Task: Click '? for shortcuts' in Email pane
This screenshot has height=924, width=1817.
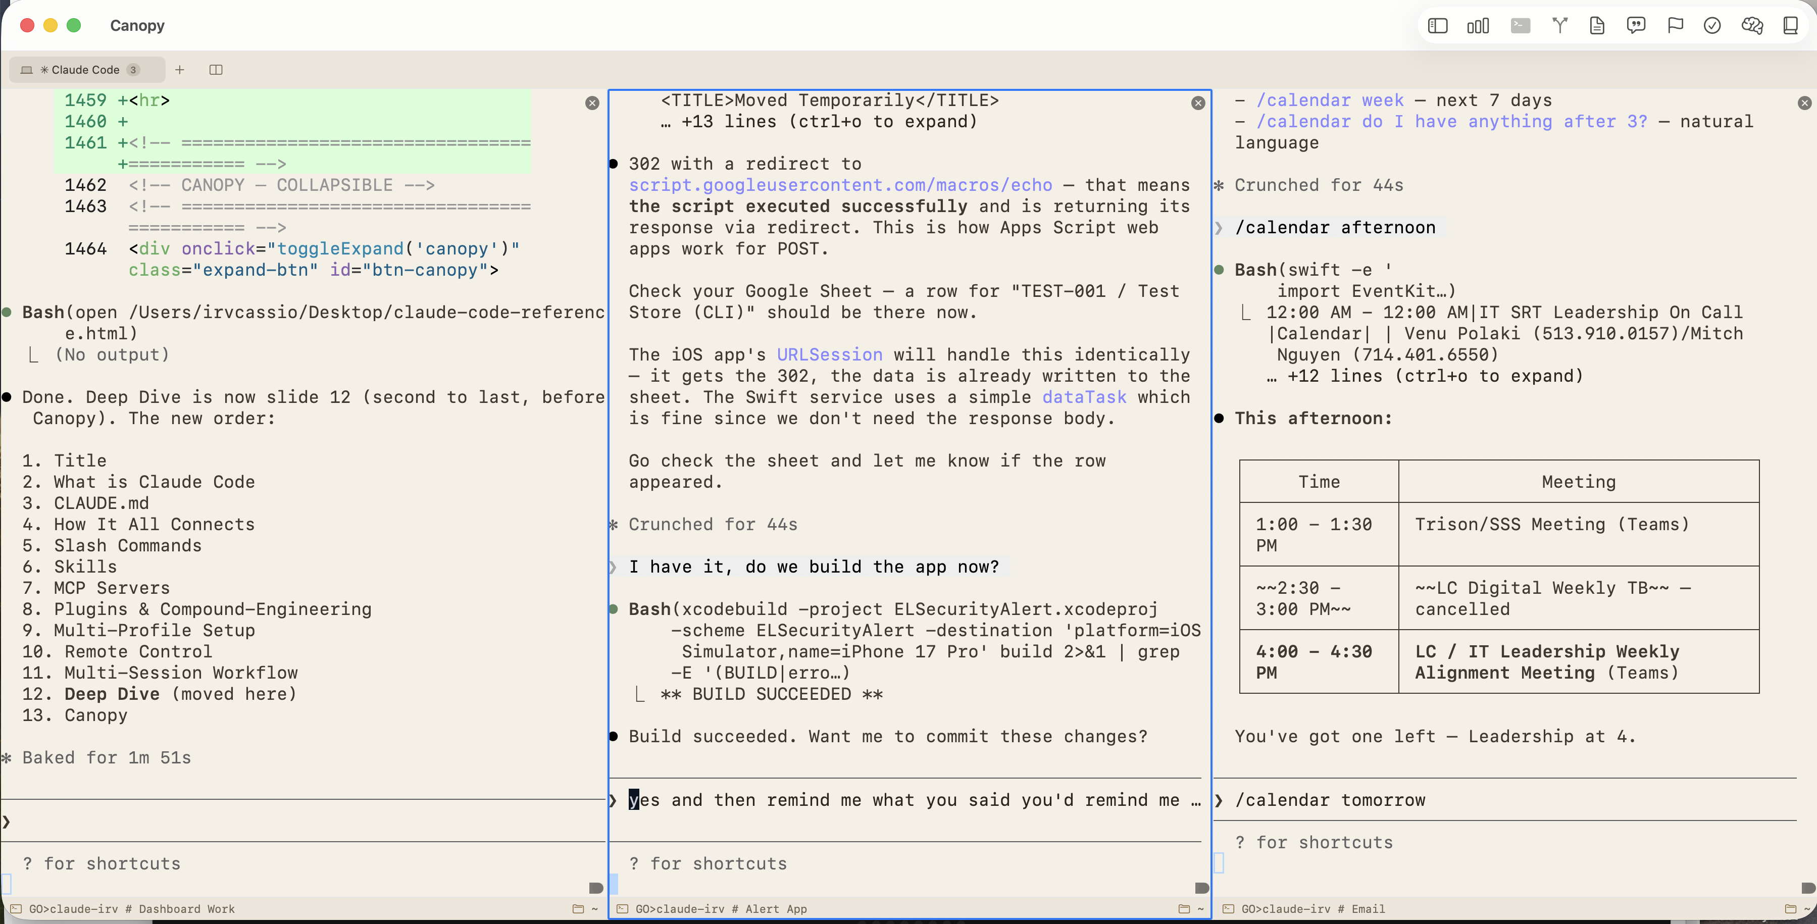Action: 1314,842
